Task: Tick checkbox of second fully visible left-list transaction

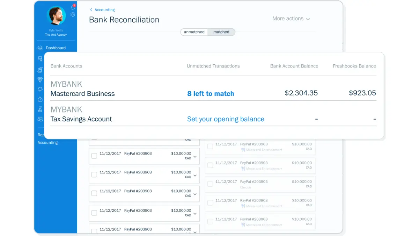Action: (94, 174)
